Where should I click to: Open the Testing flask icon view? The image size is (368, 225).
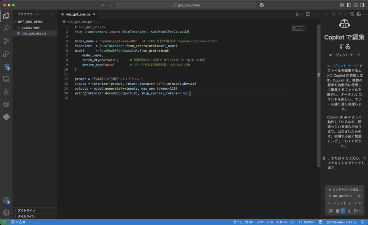(x=6, y=92)
